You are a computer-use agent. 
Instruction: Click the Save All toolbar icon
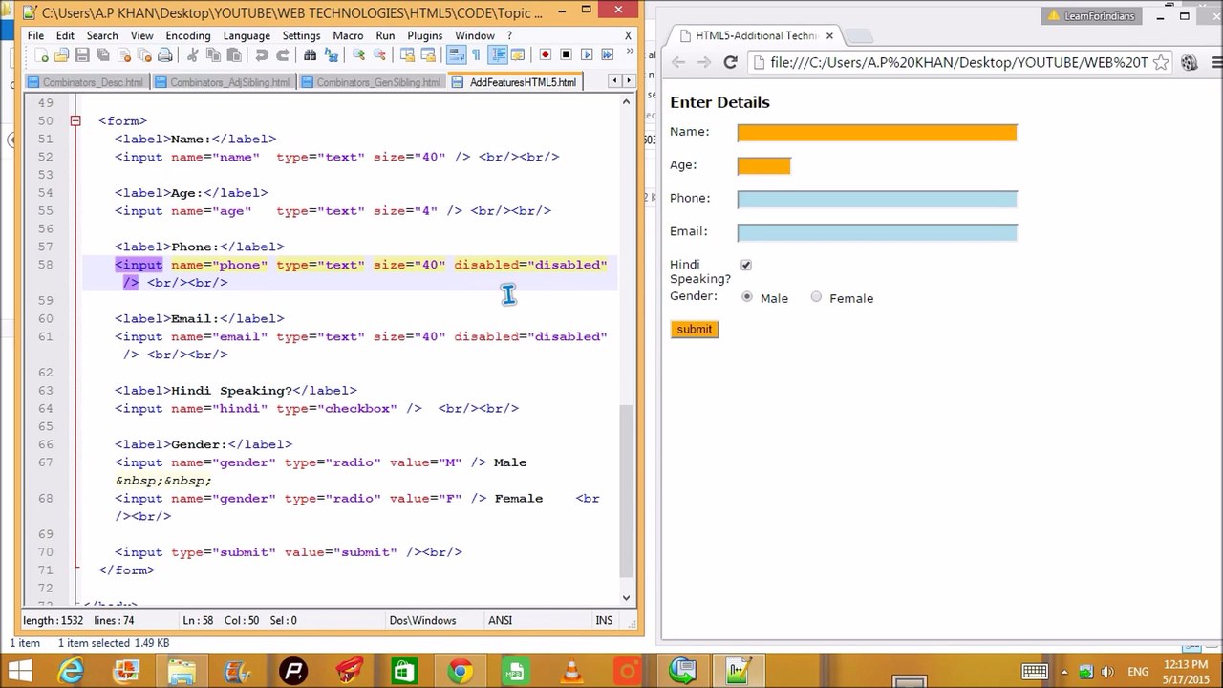pyautogui.click(x=103, y=55)
